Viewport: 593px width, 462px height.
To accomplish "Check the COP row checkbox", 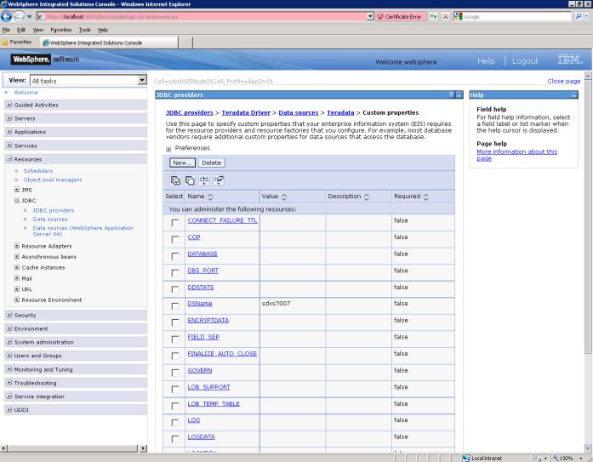I will tap(175, 239).
